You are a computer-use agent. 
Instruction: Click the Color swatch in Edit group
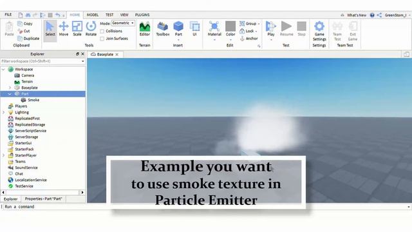(x=230, y=26)
